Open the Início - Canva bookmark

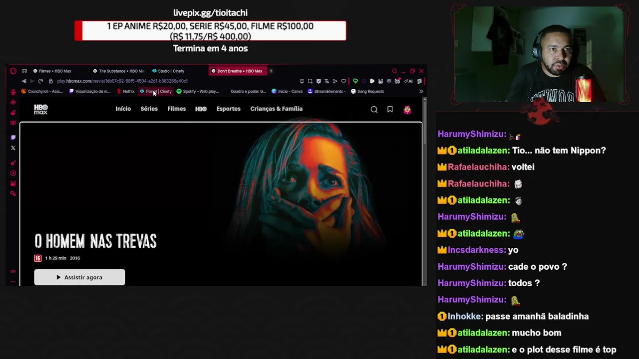pos(287,91)
